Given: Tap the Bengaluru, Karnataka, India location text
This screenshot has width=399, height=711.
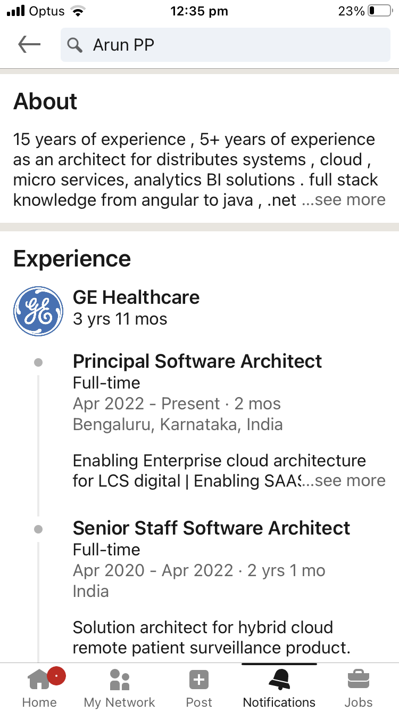Looking at the screenshot, I should point(178,425).
